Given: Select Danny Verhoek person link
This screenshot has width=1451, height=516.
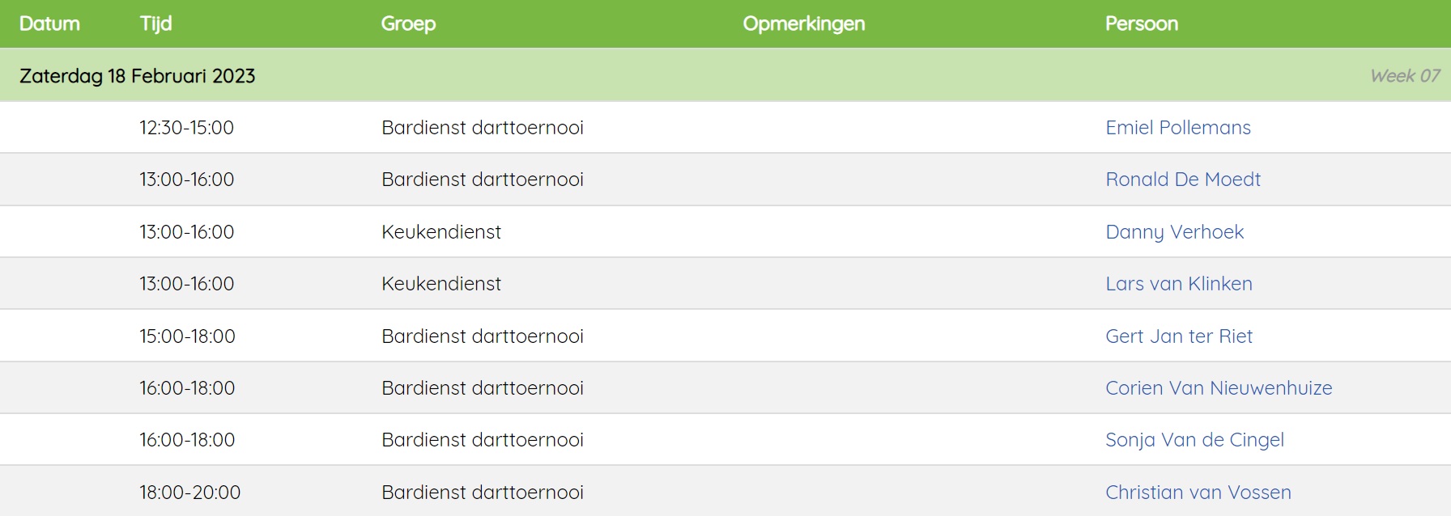Looking at the screenshot, I should coord(1175,232).
